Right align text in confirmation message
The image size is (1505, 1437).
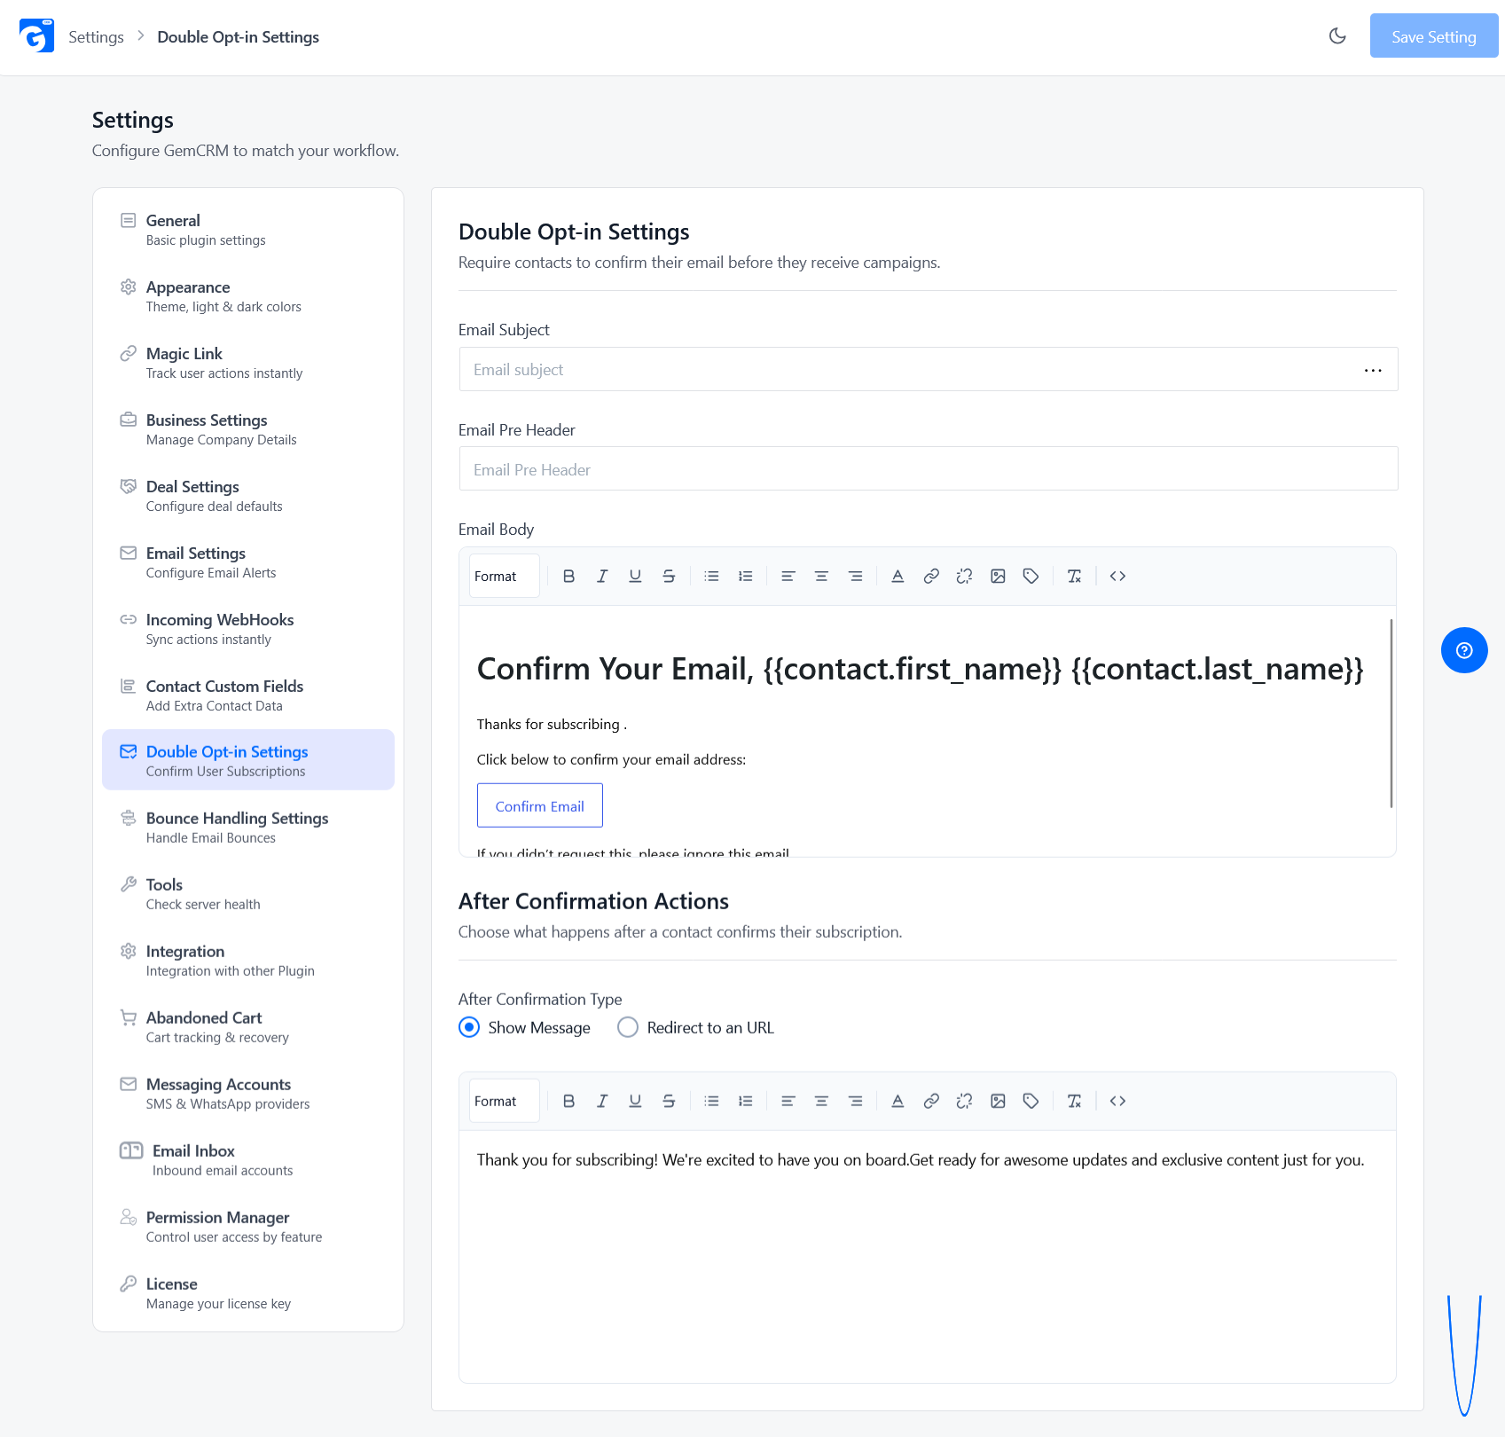pyautogui.click(x=855, y=1101)
